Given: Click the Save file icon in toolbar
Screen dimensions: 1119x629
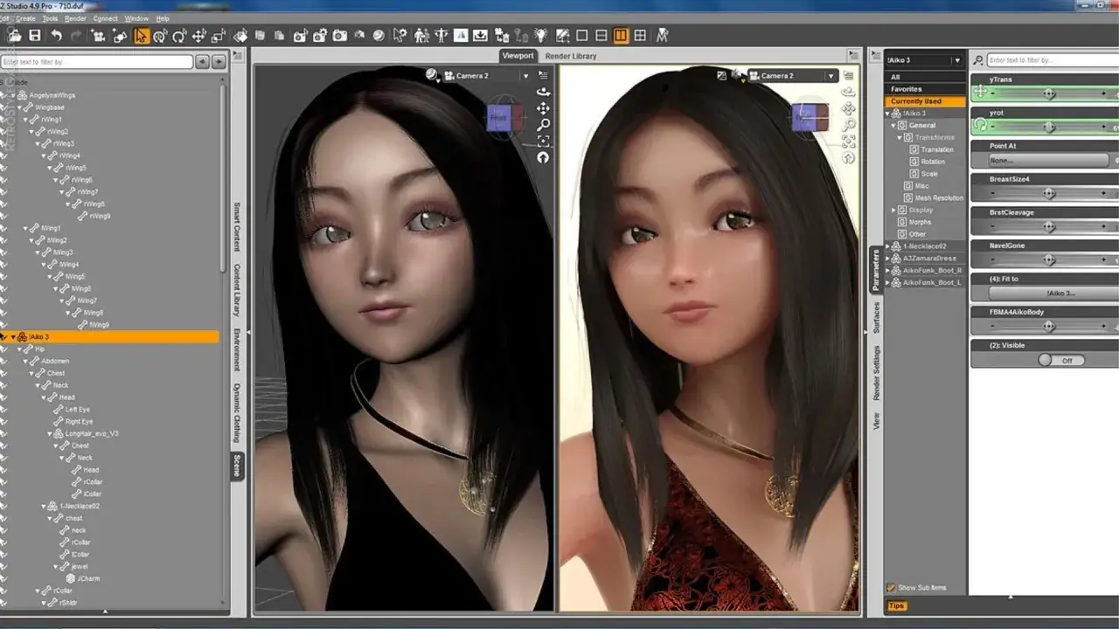Looking at the screenshot, I should 35,36.
